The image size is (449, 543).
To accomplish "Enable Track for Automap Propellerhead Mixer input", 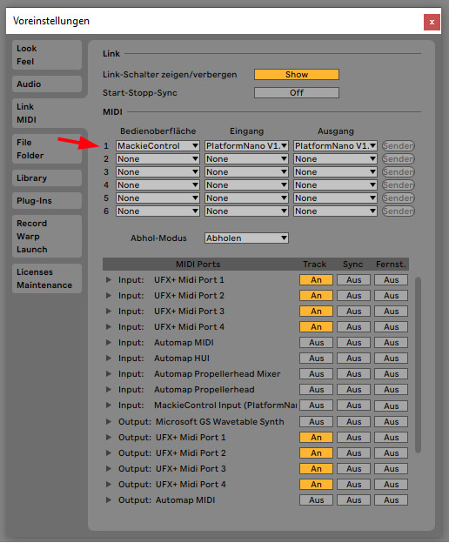I will [316, 373].
